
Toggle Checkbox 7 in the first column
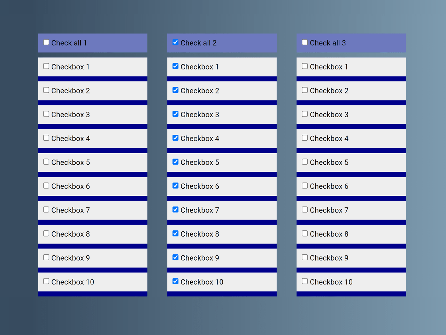46,209
